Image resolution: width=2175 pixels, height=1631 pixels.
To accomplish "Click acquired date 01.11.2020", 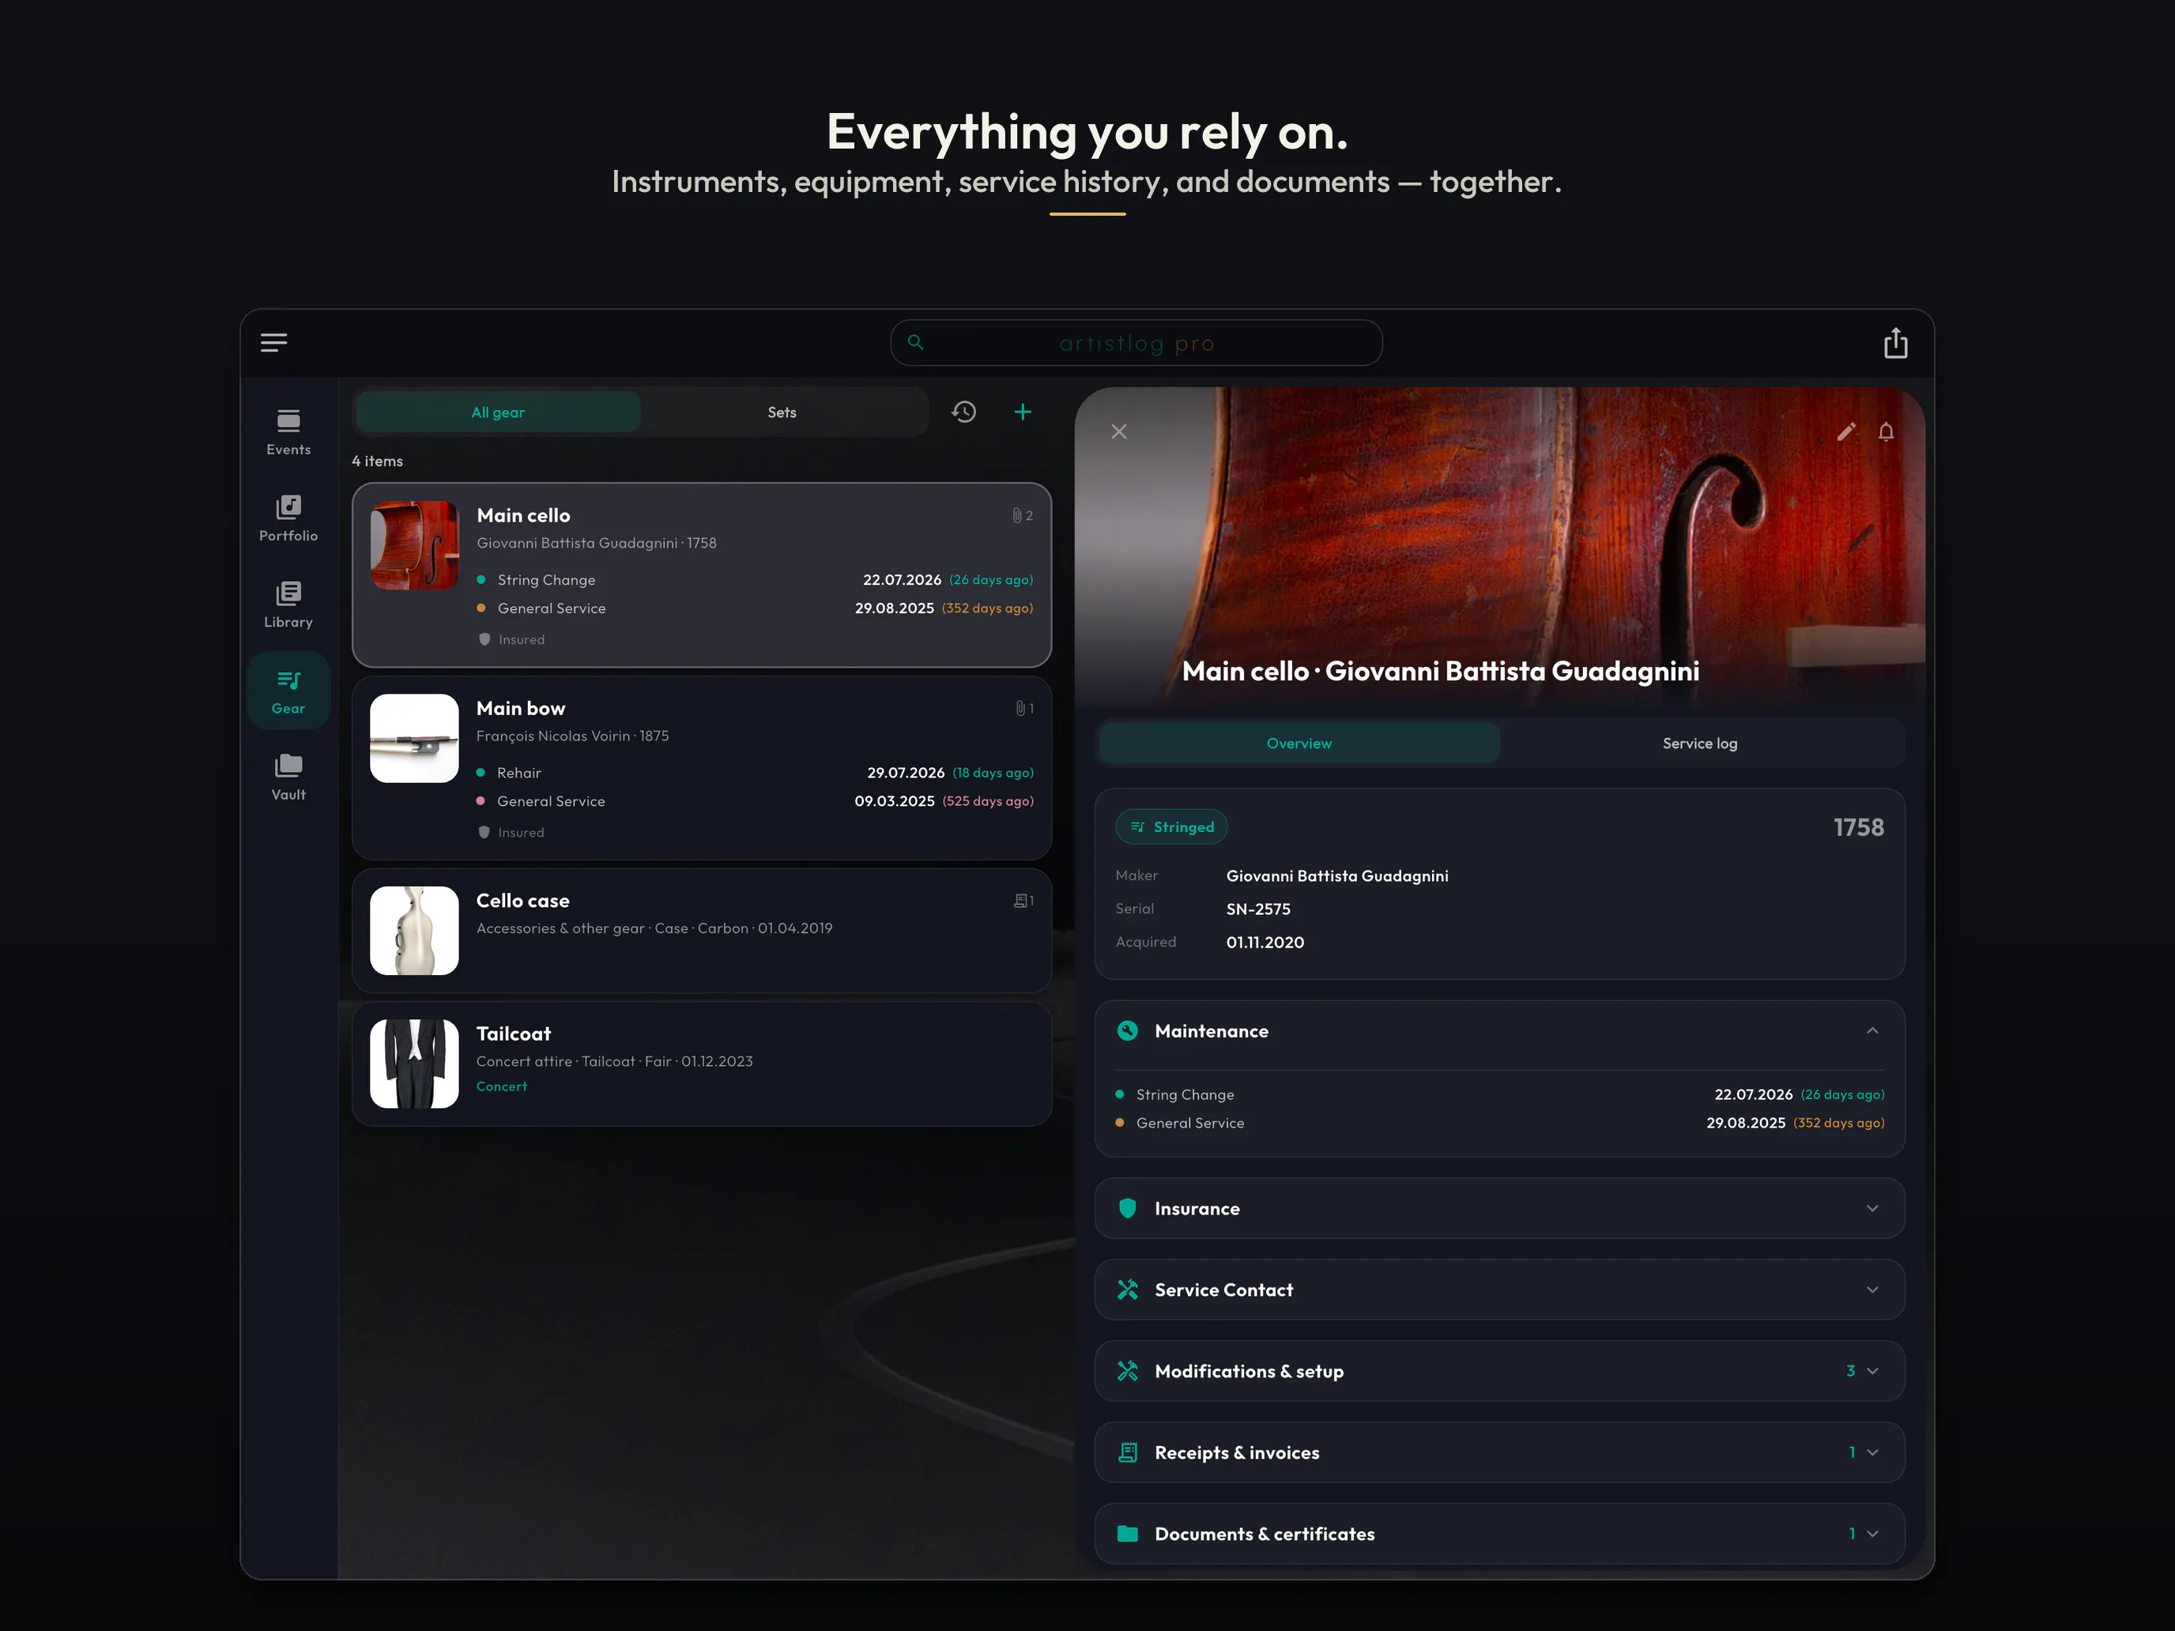I will click(1265, 942).
